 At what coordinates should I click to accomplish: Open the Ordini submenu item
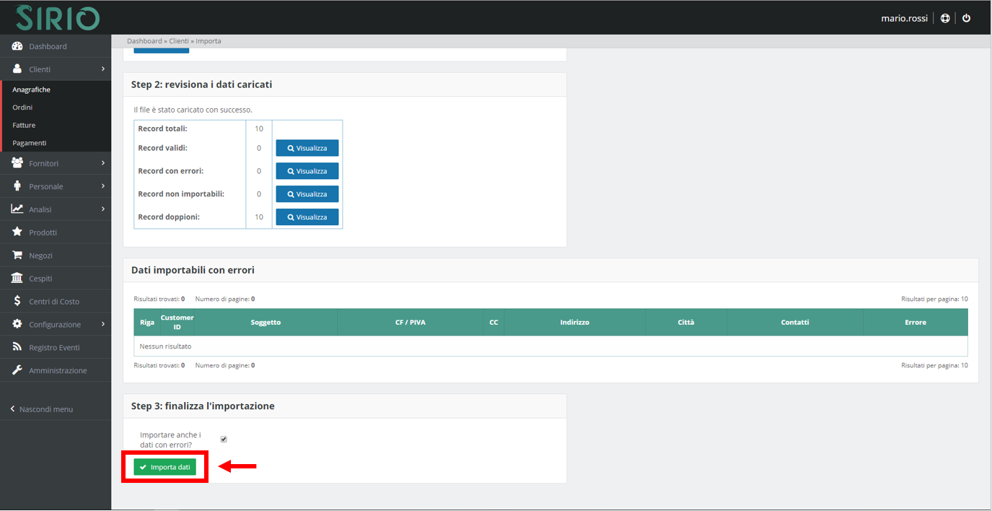[22, 108]
